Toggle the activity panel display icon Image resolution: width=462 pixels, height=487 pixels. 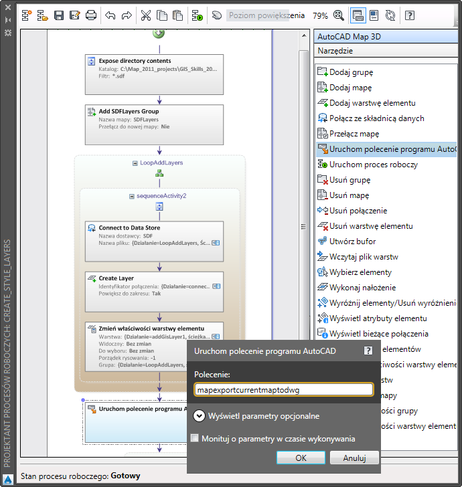point(358,15)
